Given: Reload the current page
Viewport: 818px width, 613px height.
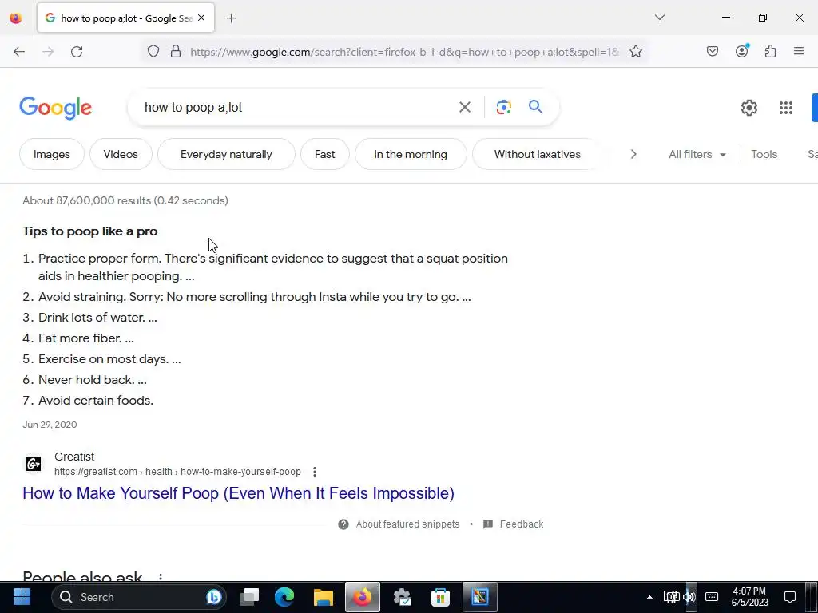Looking at the screenshot, I should (x=77, y=52).
